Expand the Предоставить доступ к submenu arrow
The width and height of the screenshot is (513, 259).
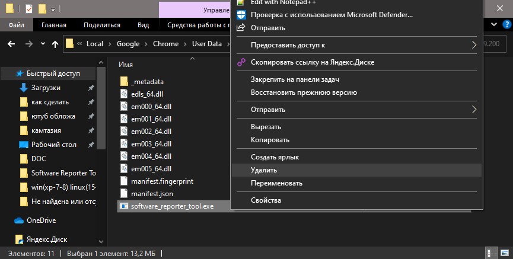[474, 45]
